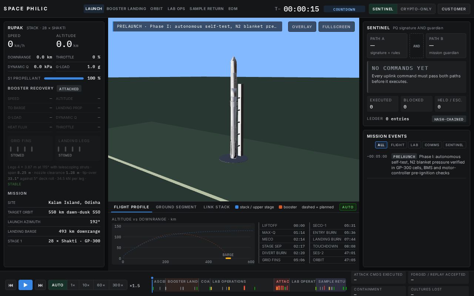Screen dimensions: 474x296
Task: Filter mission events by FLIGHT
Action: (398, 145)
